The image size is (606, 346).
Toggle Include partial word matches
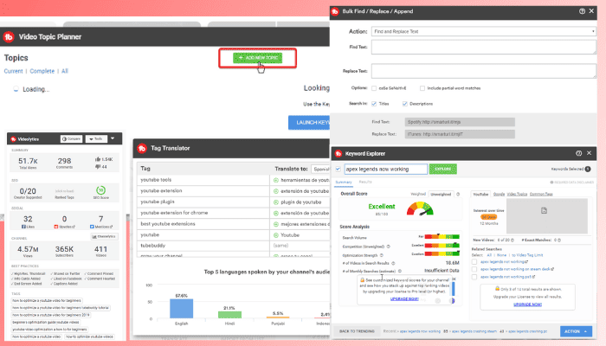422,88
